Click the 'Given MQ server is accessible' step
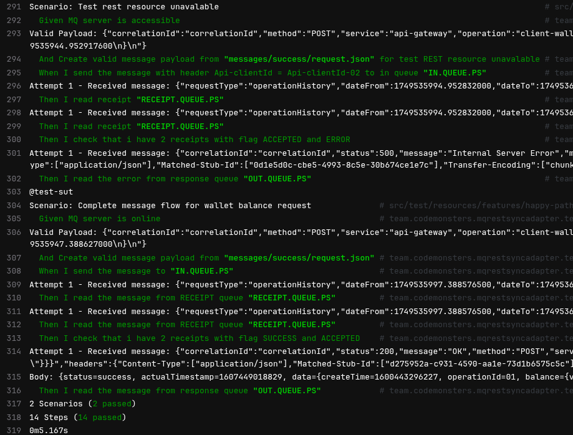This screenshot has height=435, width=573. click(109, 21)
